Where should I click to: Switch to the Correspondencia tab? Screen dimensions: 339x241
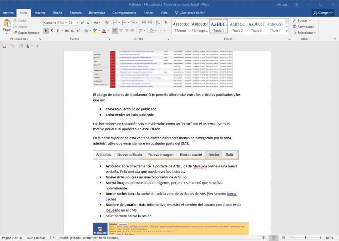tap(124, 13)
